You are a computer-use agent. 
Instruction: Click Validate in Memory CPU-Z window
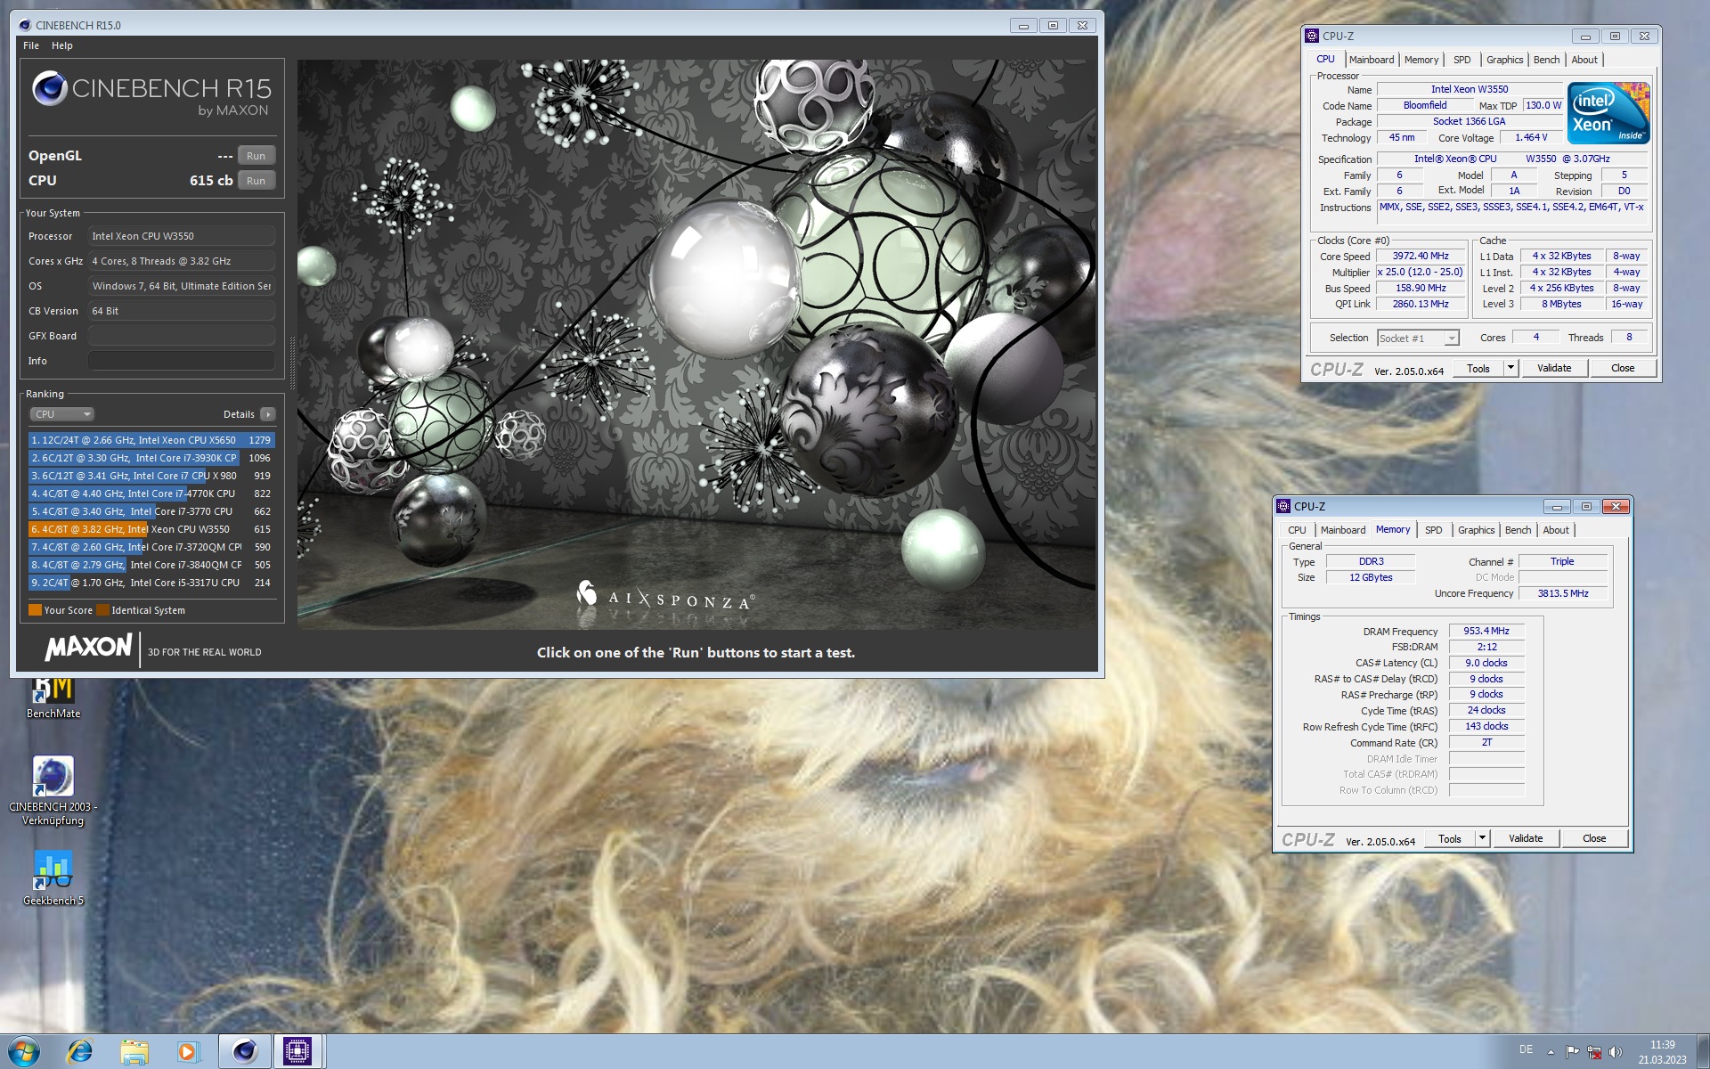tap(1526, 838)
